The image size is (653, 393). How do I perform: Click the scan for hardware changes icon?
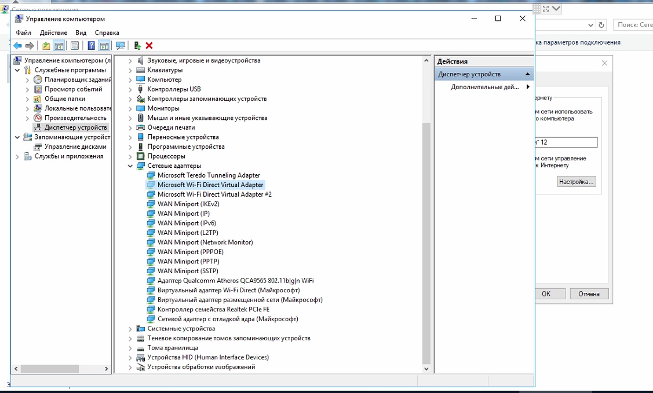point(120,46)
